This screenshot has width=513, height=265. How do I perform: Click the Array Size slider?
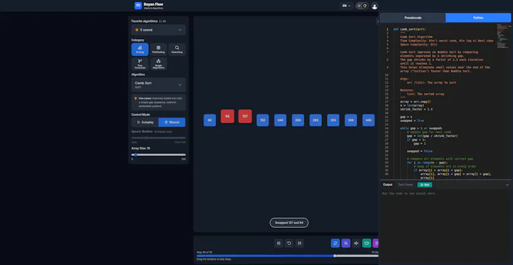[x=158, y=155]
